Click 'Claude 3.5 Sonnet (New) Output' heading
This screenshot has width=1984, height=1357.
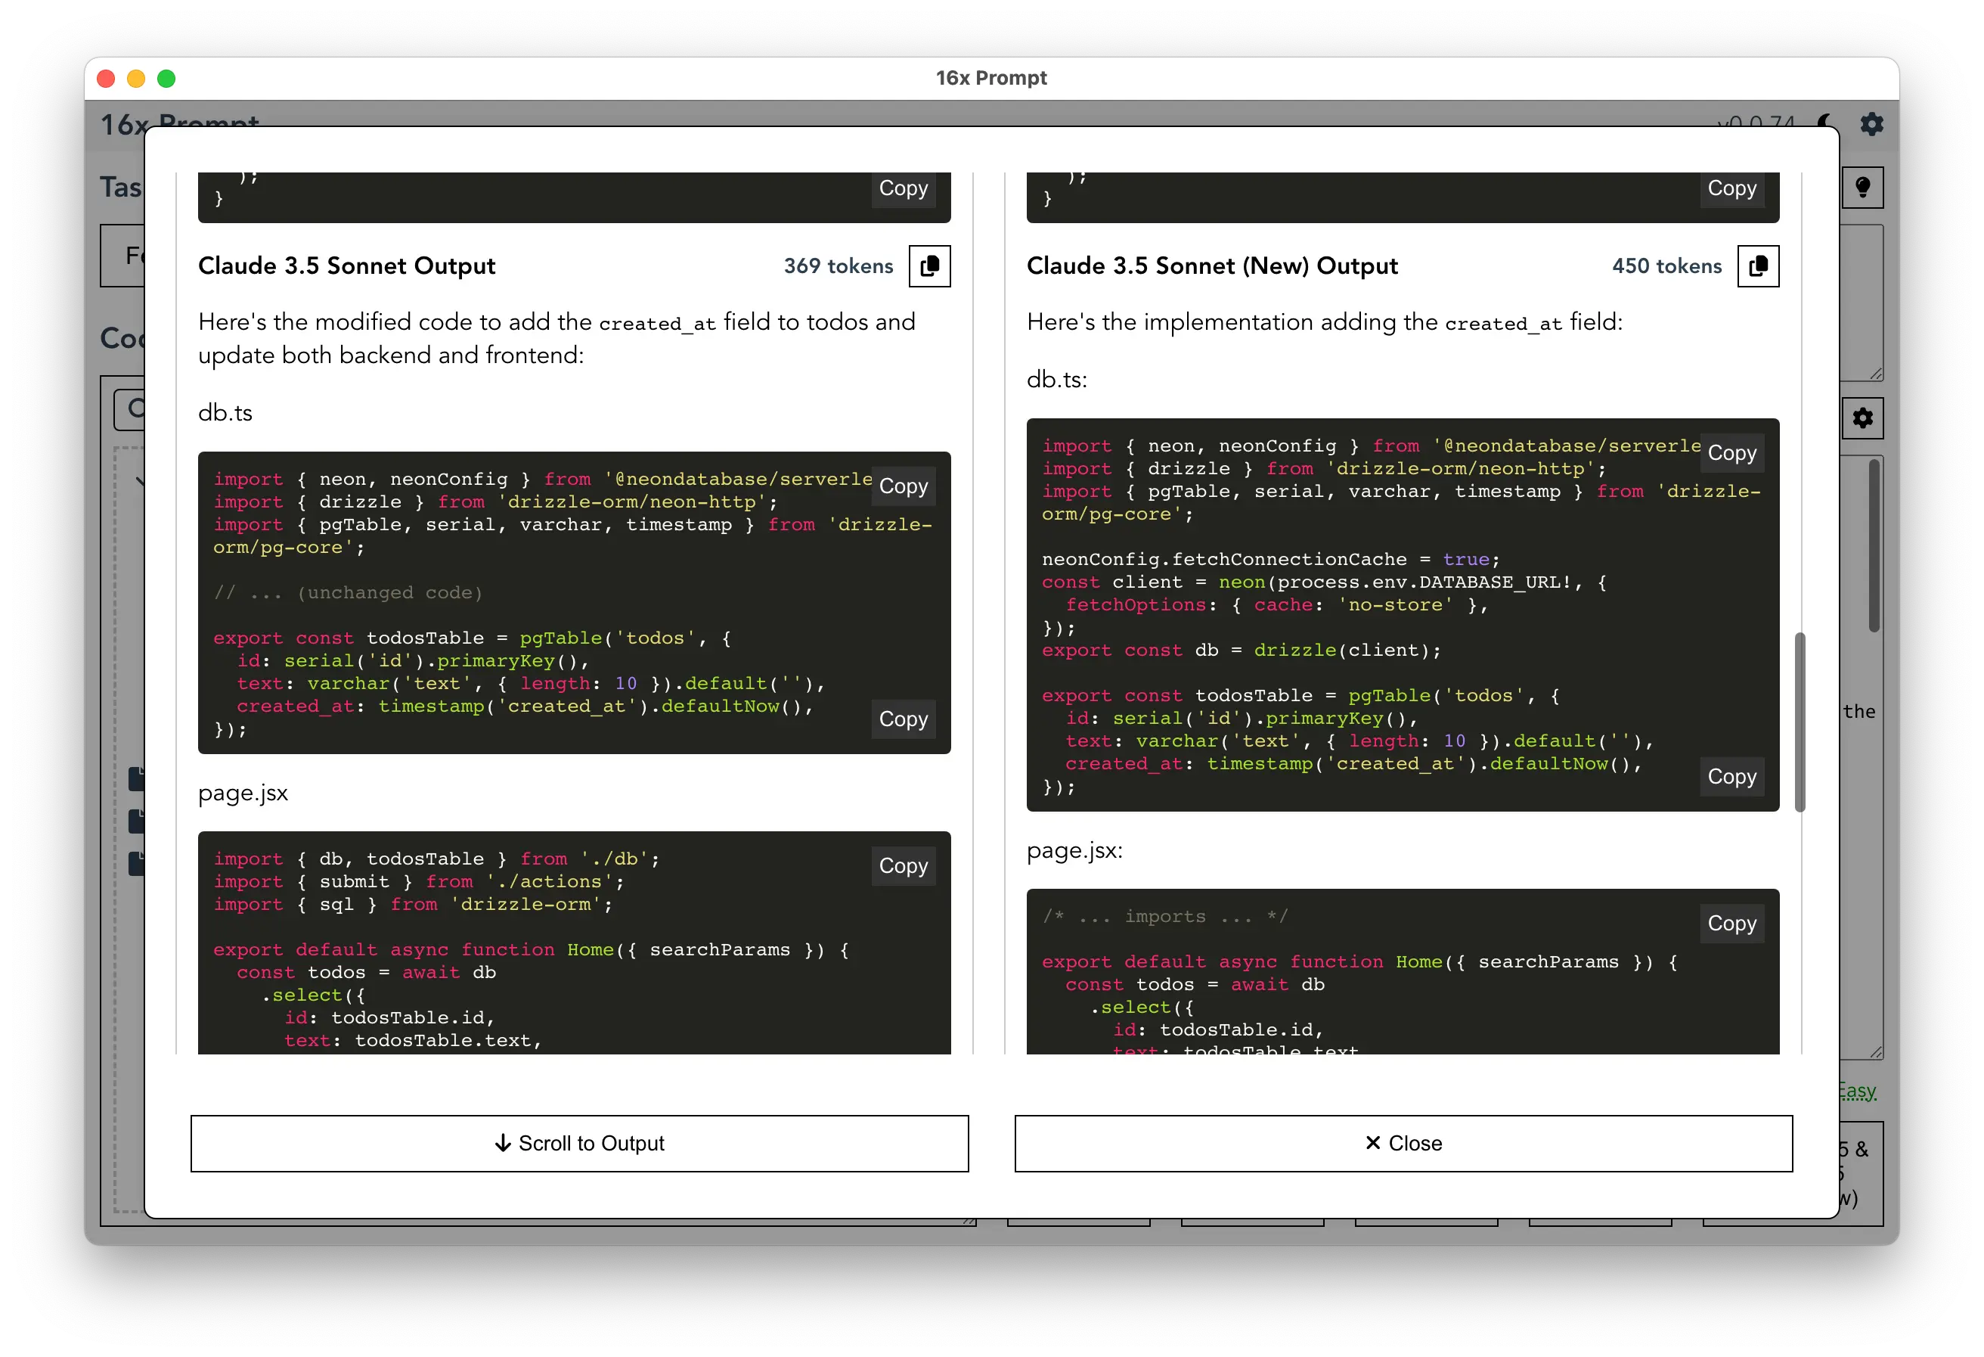coord(1212,266)
